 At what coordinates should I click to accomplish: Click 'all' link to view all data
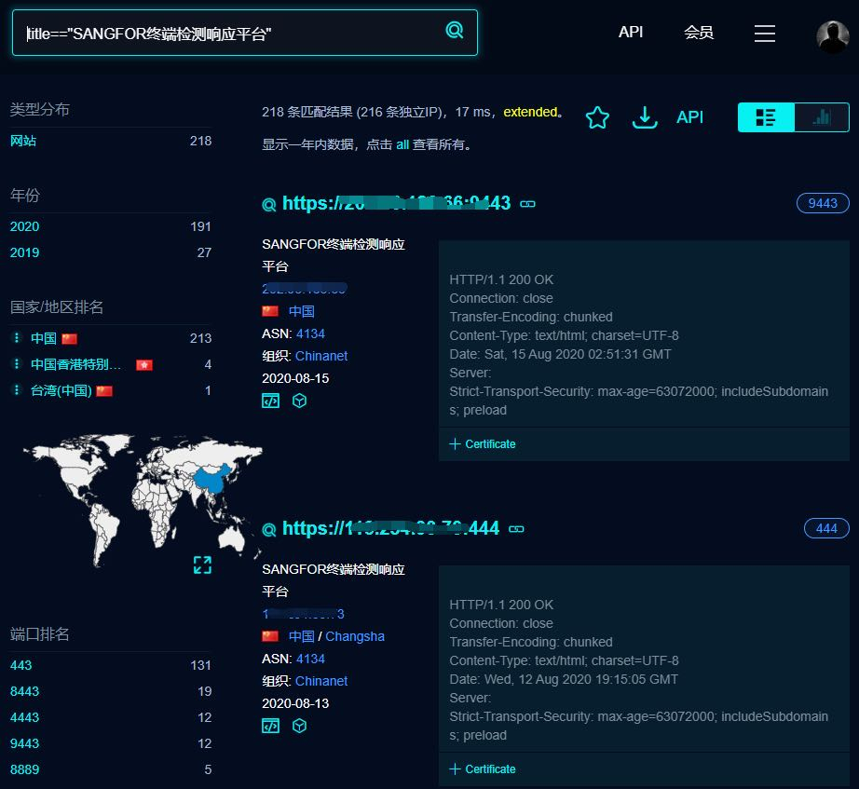click(x=402, y=145)
